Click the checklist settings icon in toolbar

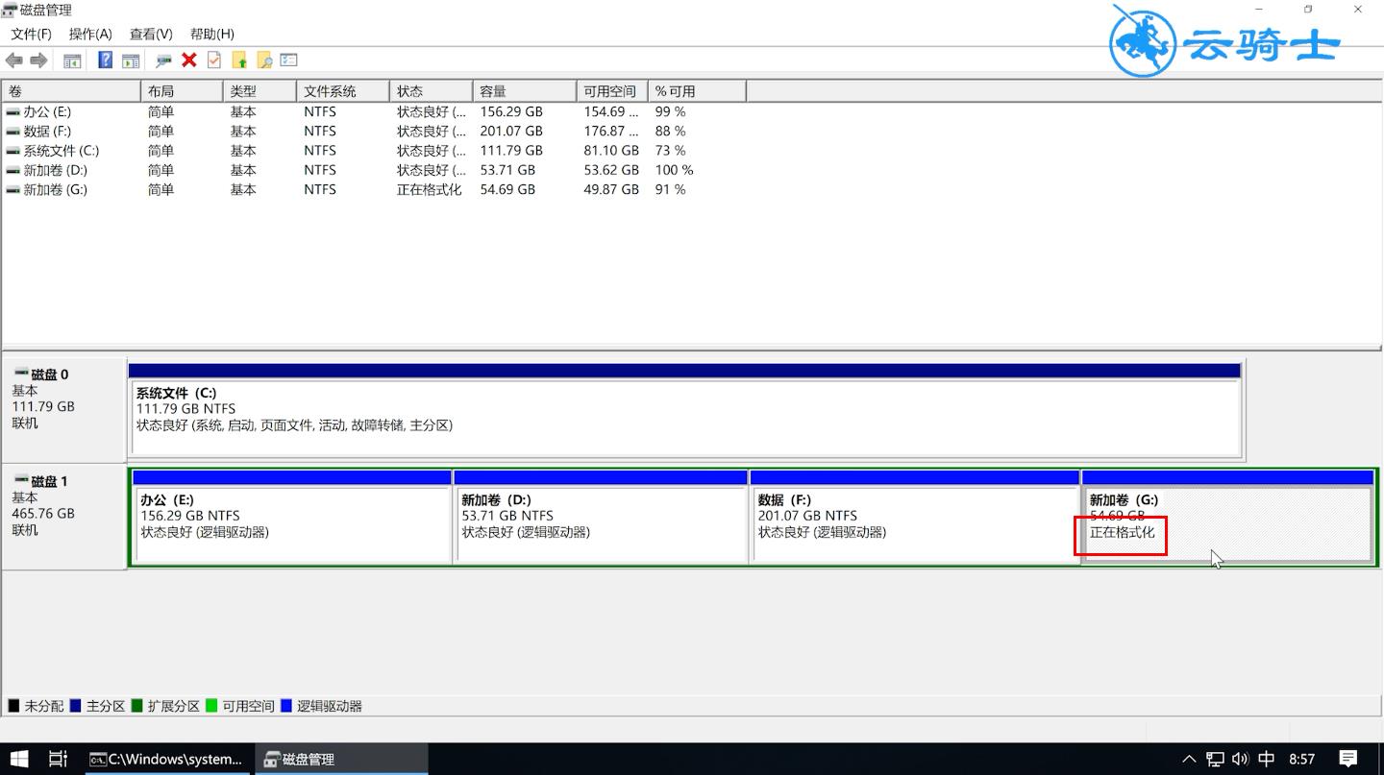288,61
